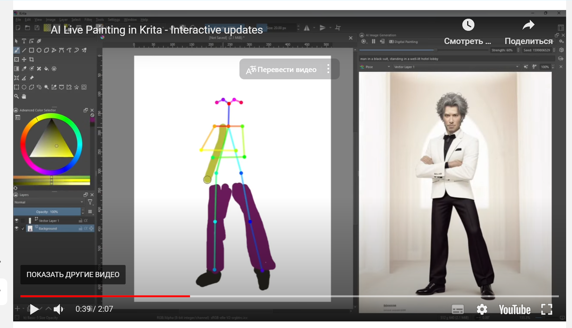Viewport: 572px width, 328px height.
Task: Select the Zoom magnifier tool
Action: [x=17, y=96]
